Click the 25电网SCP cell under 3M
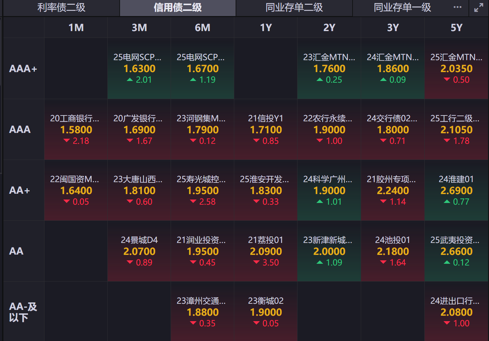The image size is (489, 341). 140,68
